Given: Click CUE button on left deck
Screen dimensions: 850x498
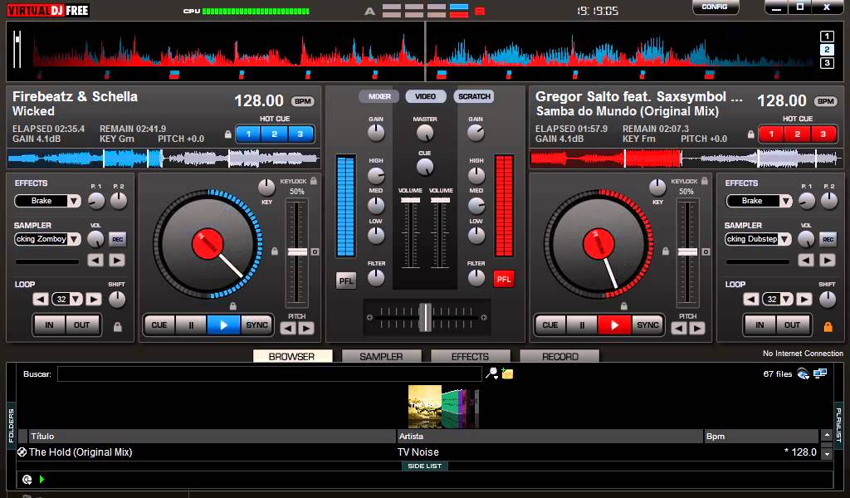Looking at the screenshot, I should (x=159, y=325).
